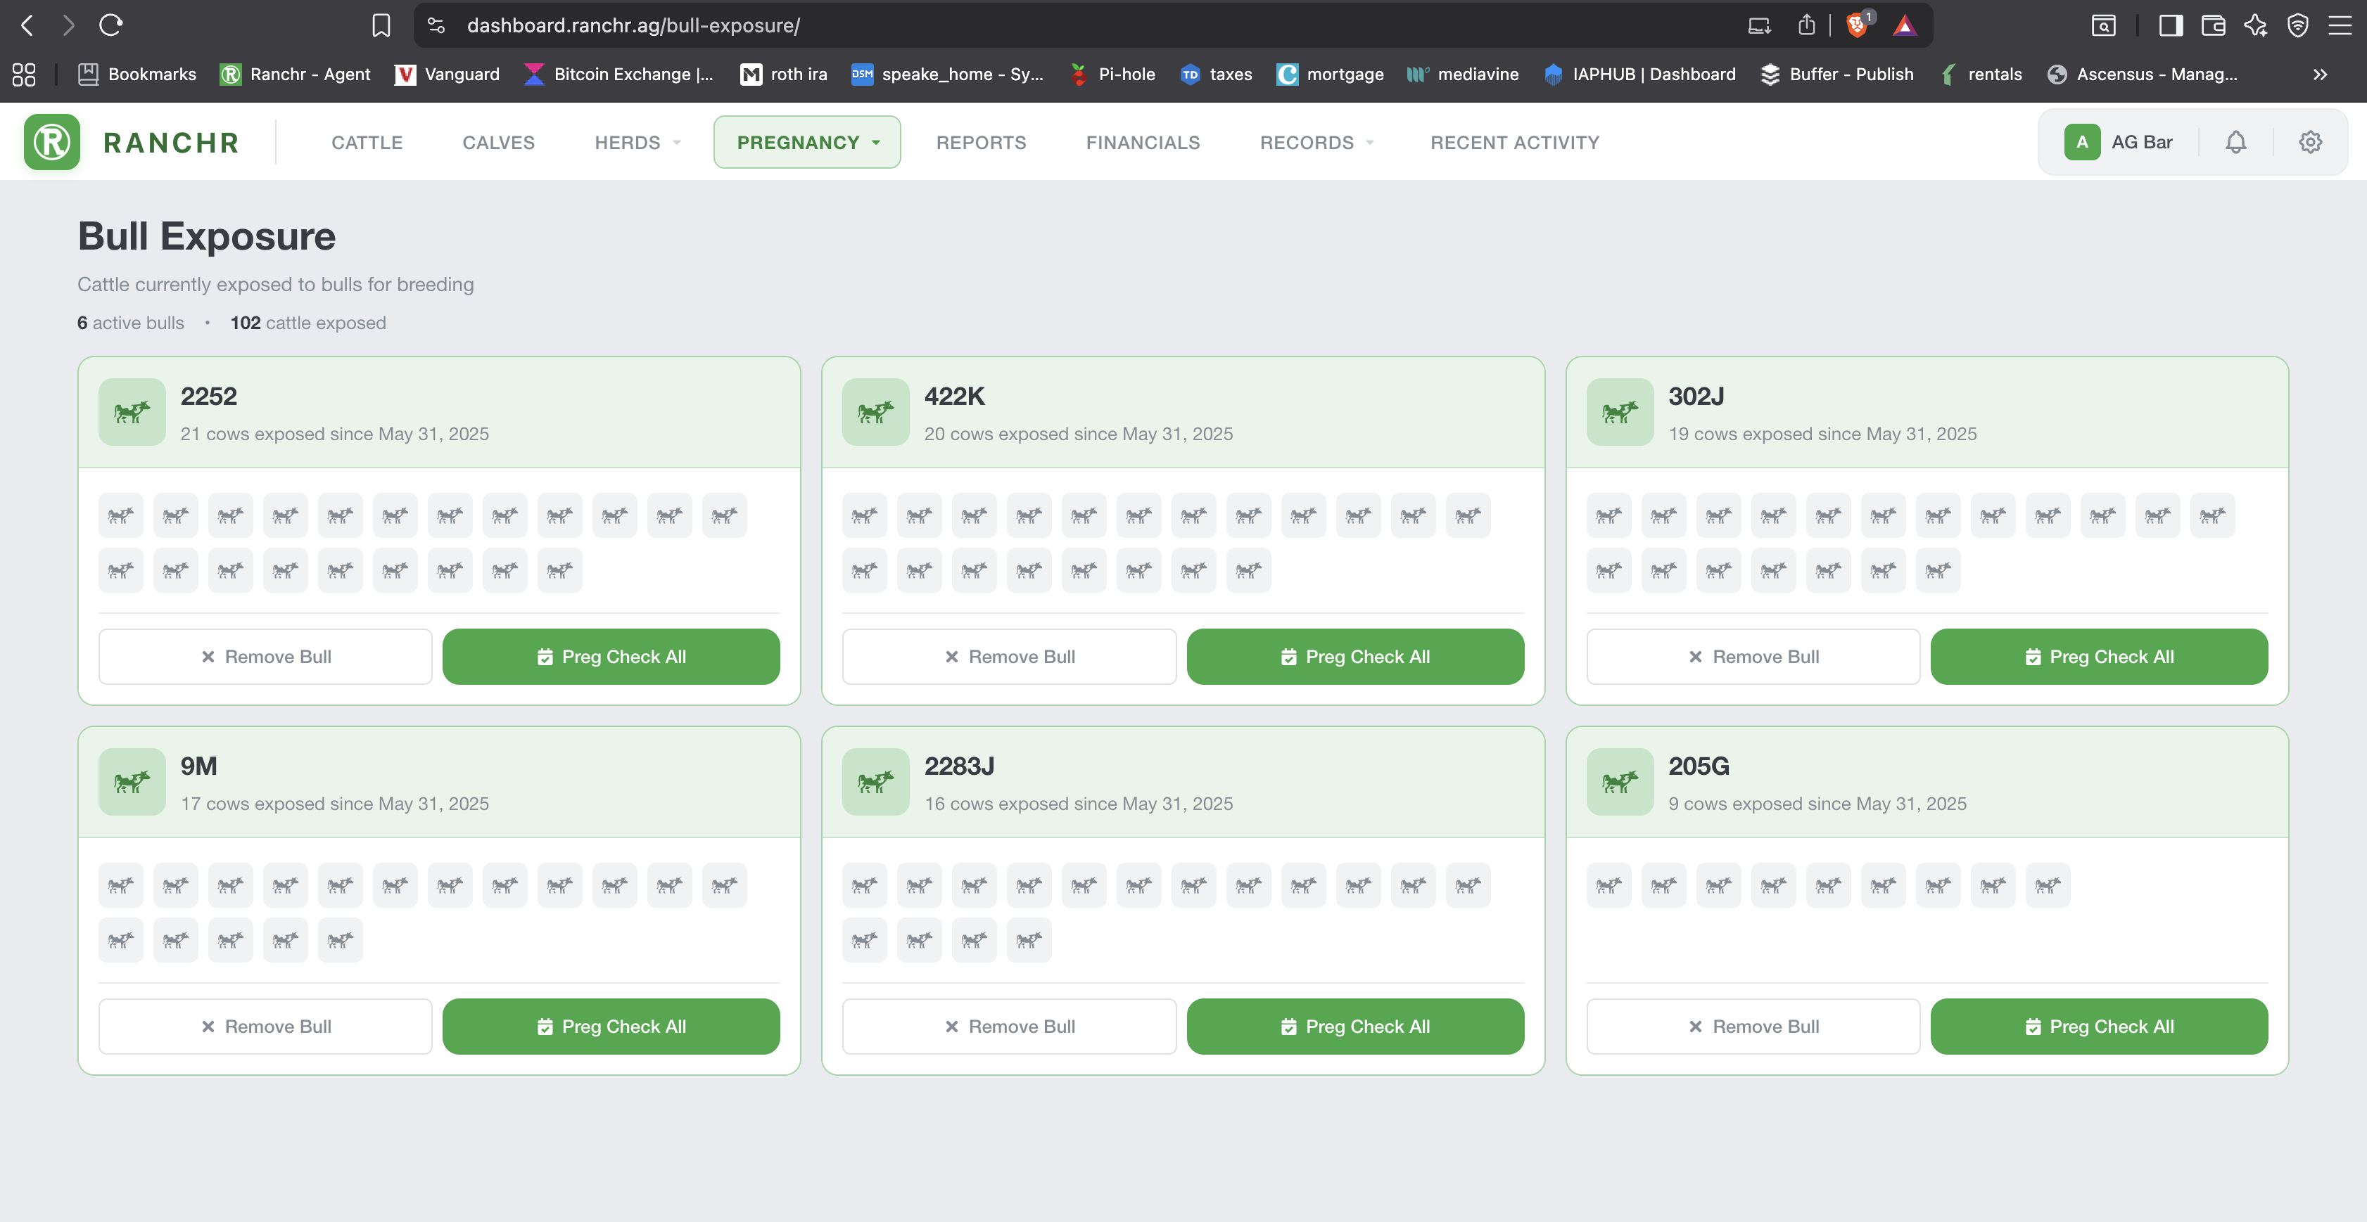2367x1222 pixels.
Task: Click the bull icon for 2252
Action: tap(132, 412)
